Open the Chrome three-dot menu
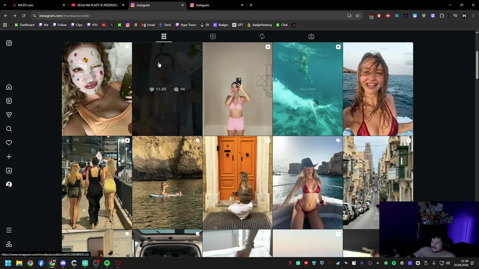This screenshot has height=269, width=479. pyautogui.click(x=473, y=16)
